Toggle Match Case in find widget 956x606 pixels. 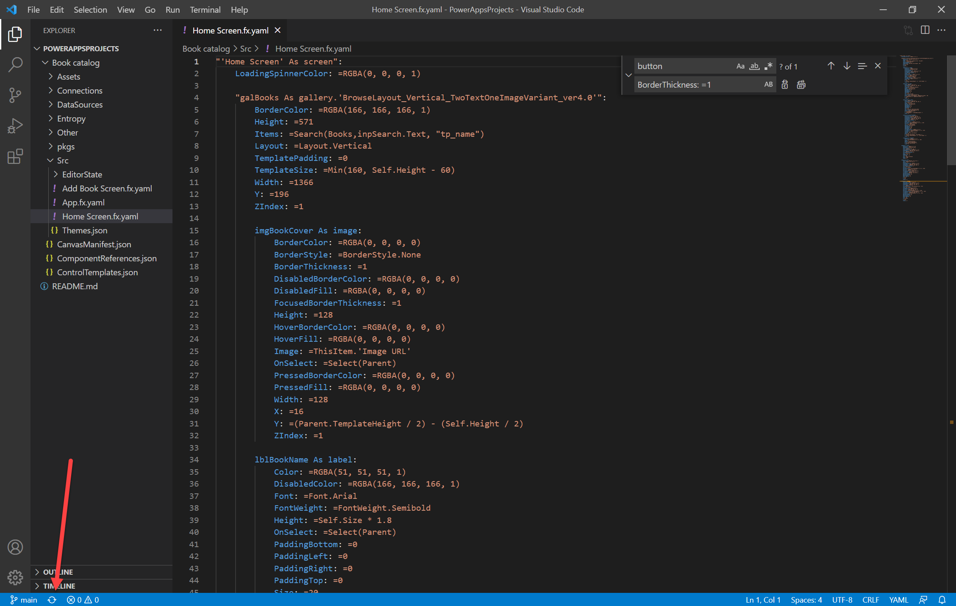[740, 66]
